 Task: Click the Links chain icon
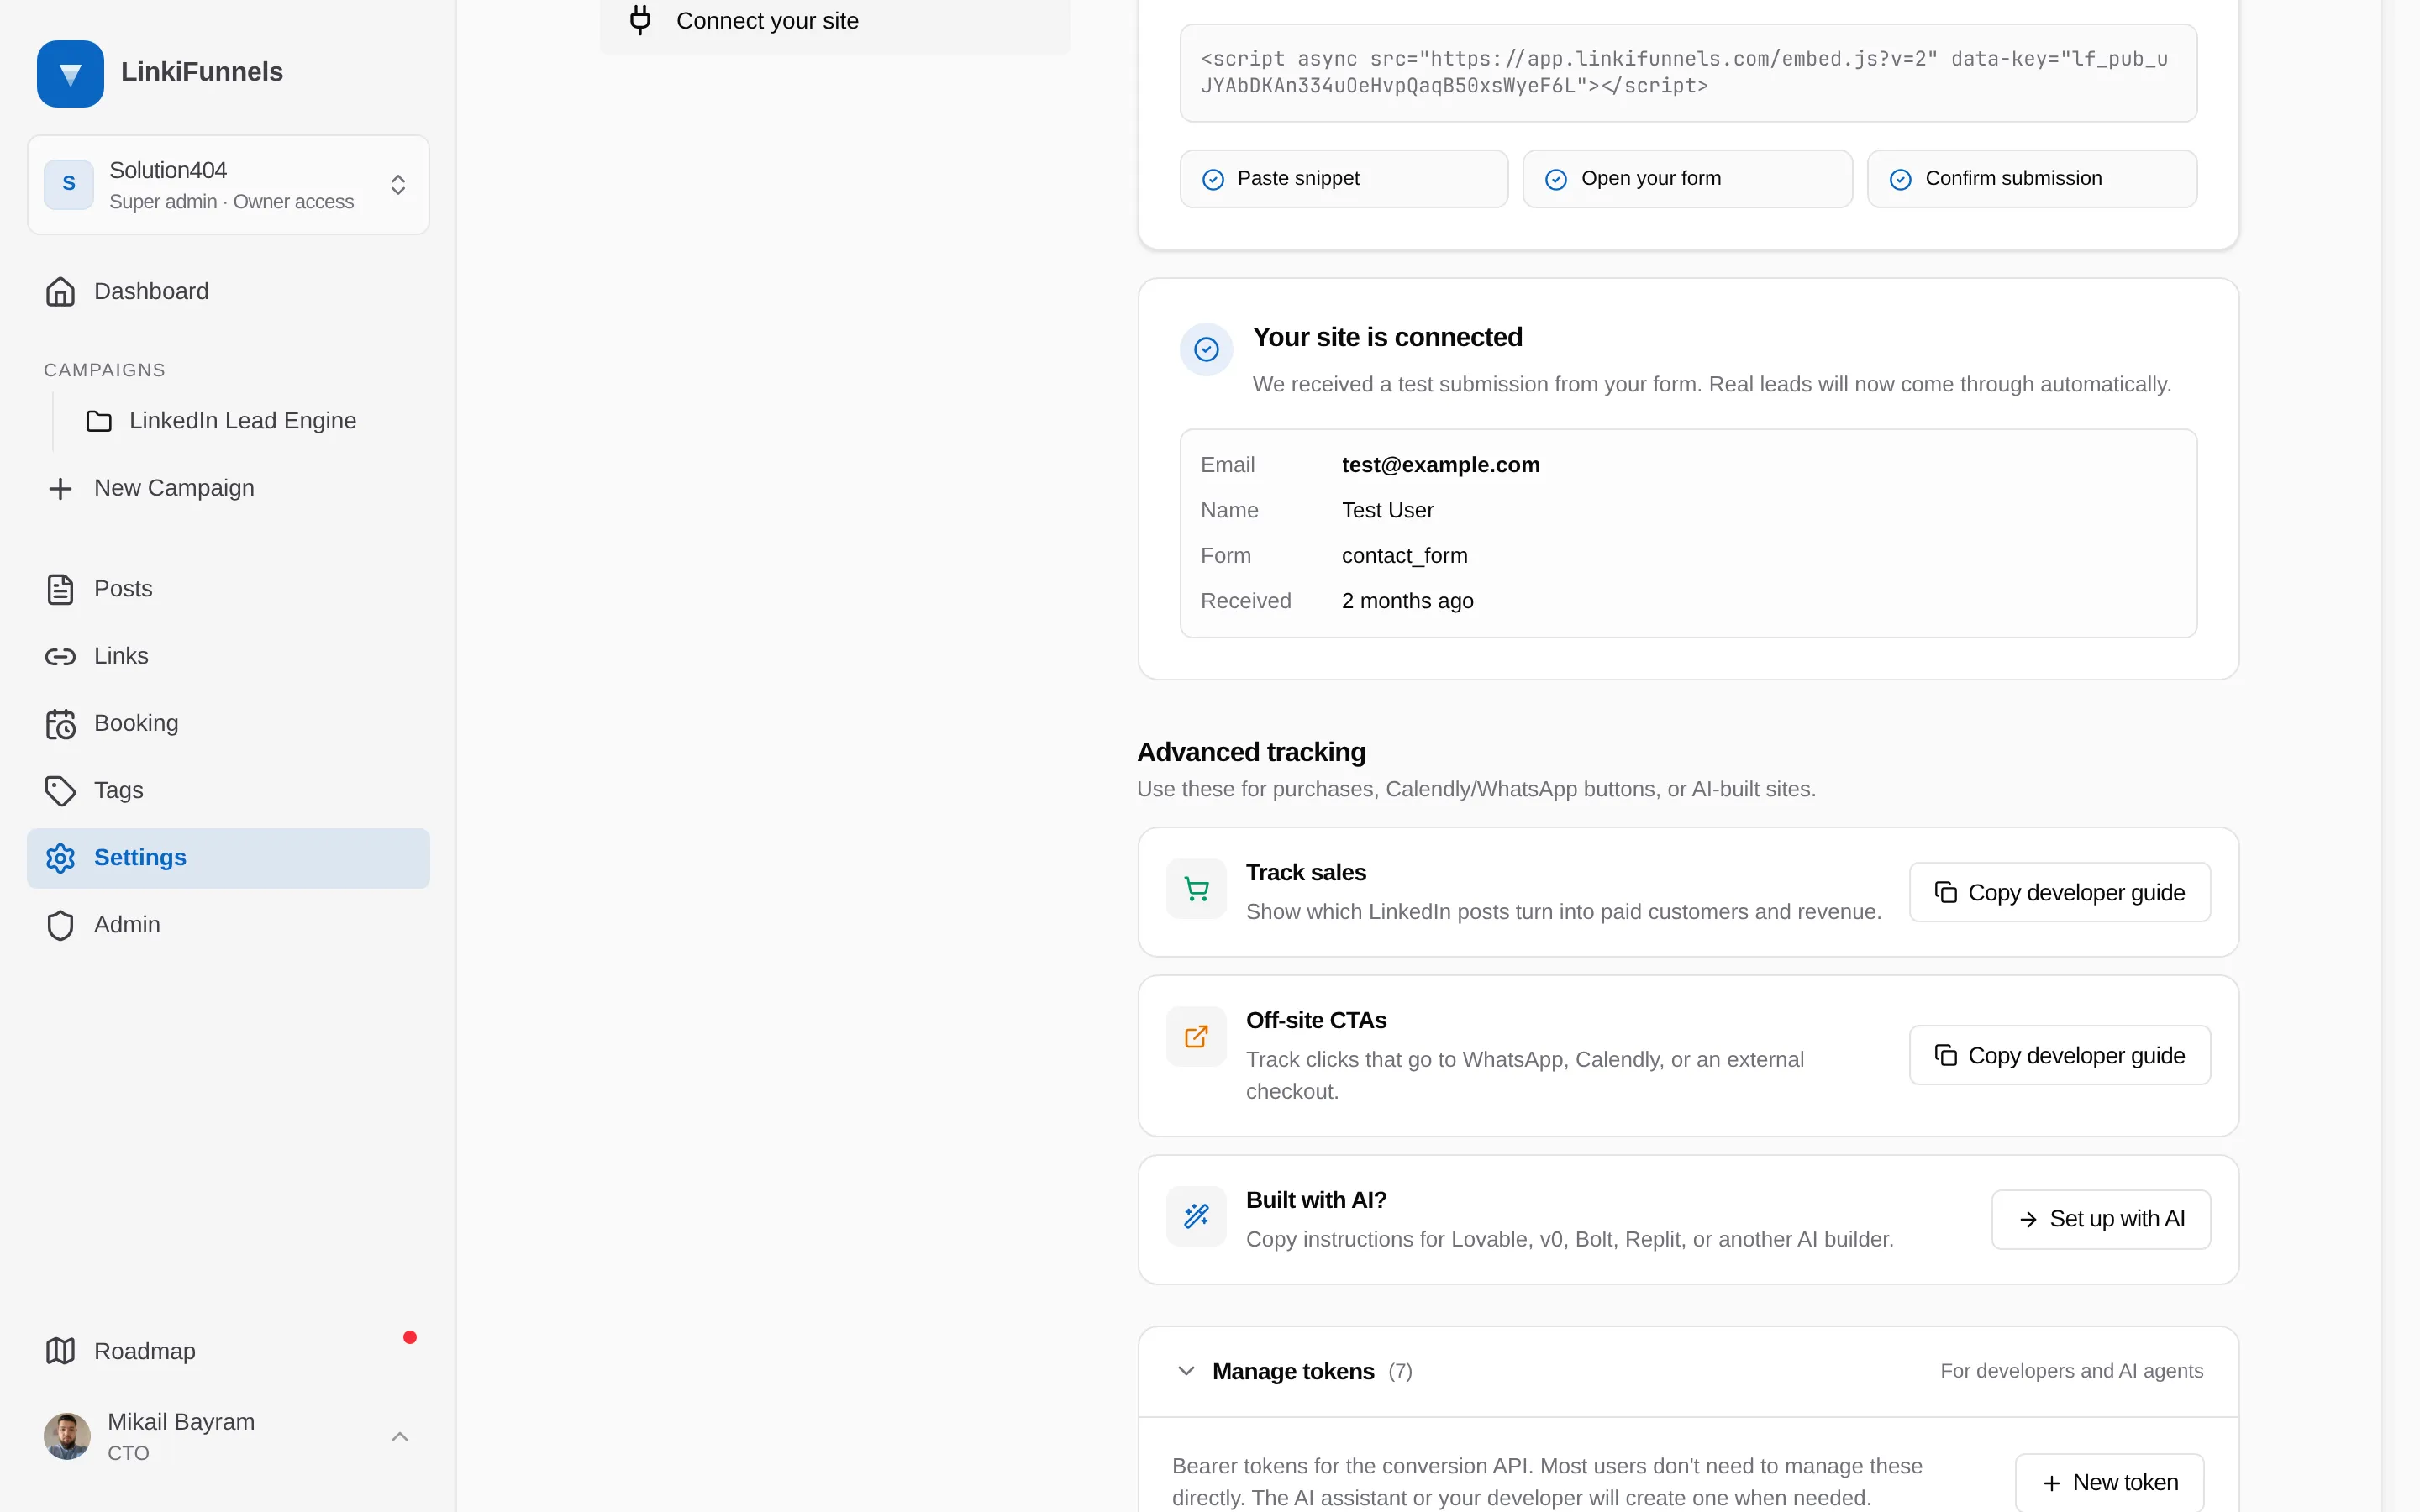click(60, 656)
